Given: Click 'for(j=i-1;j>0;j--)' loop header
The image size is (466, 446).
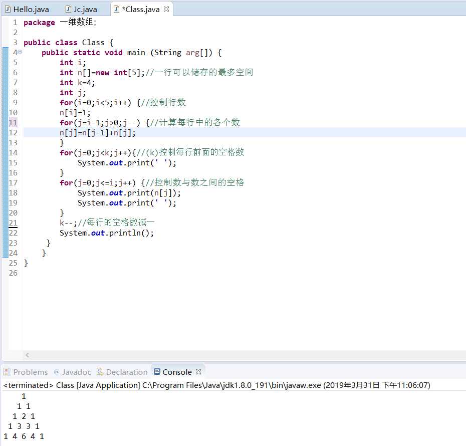Looking at the screenshot, I should coord(100,123).
